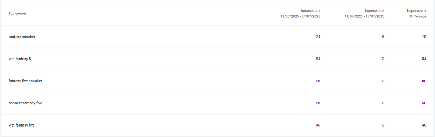Select the 'fantasy five snooker' query
The image size is (435, 137).
(x=25, y=81)
